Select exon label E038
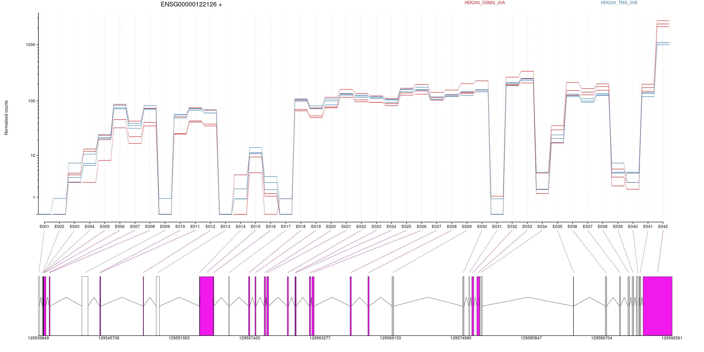 (x=603, y=226)
